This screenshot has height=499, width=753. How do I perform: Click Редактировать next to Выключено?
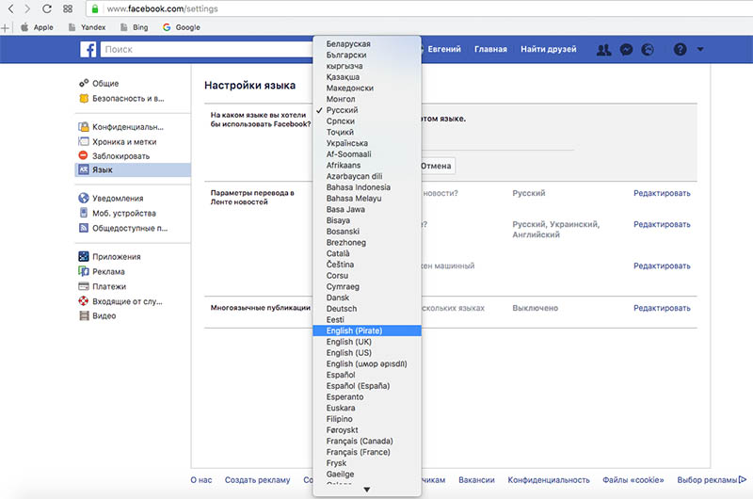coord(662,308)
